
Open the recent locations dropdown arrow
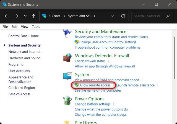click(25, 16)
